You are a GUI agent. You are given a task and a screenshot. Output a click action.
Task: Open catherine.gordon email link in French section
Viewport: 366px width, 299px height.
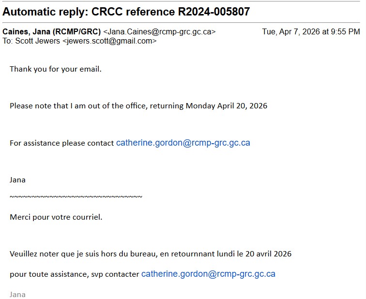[x=208, y=274]
